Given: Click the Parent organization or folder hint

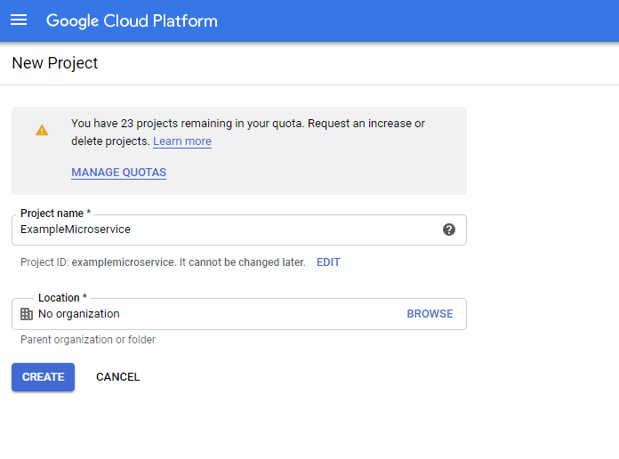Looking at the screenshot, I should 88,340.
